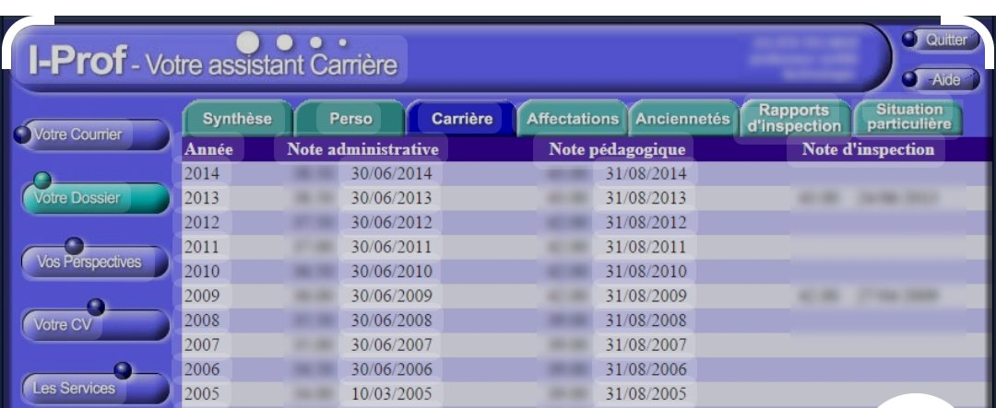Switch to the Perso tab
The width and height of the screenshot is (996, 408).
(x=350, y=119)
